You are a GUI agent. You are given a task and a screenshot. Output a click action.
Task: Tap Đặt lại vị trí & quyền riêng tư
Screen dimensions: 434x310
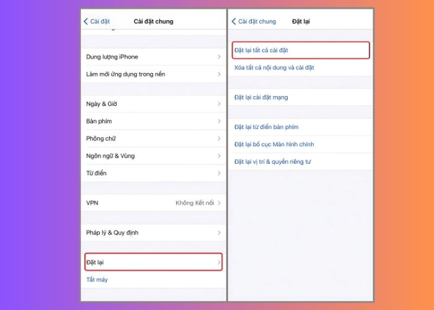pos(272,162)
